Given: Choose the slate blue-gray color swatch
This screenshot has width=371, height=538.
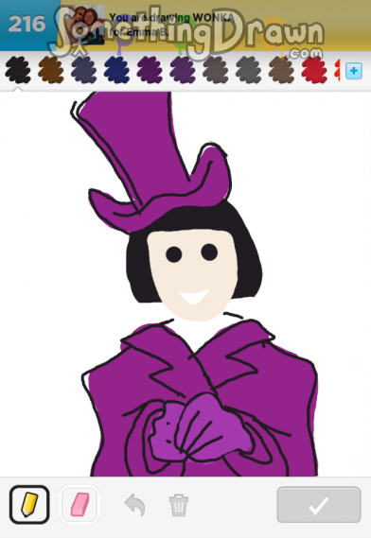Looking at the screenshot, I should click(x=84, y=70).
